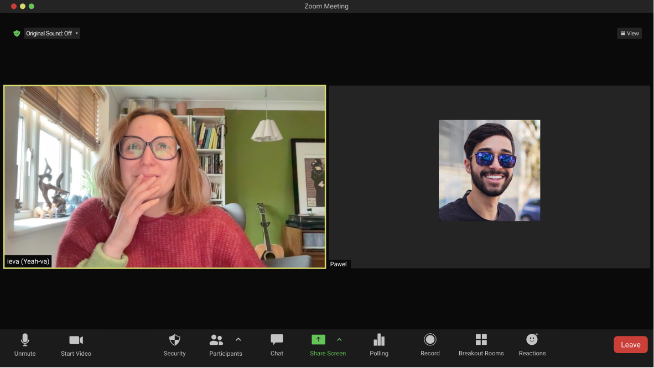Open the Polling feature
This screenshot has width=654, height=368.
point(378,345)
